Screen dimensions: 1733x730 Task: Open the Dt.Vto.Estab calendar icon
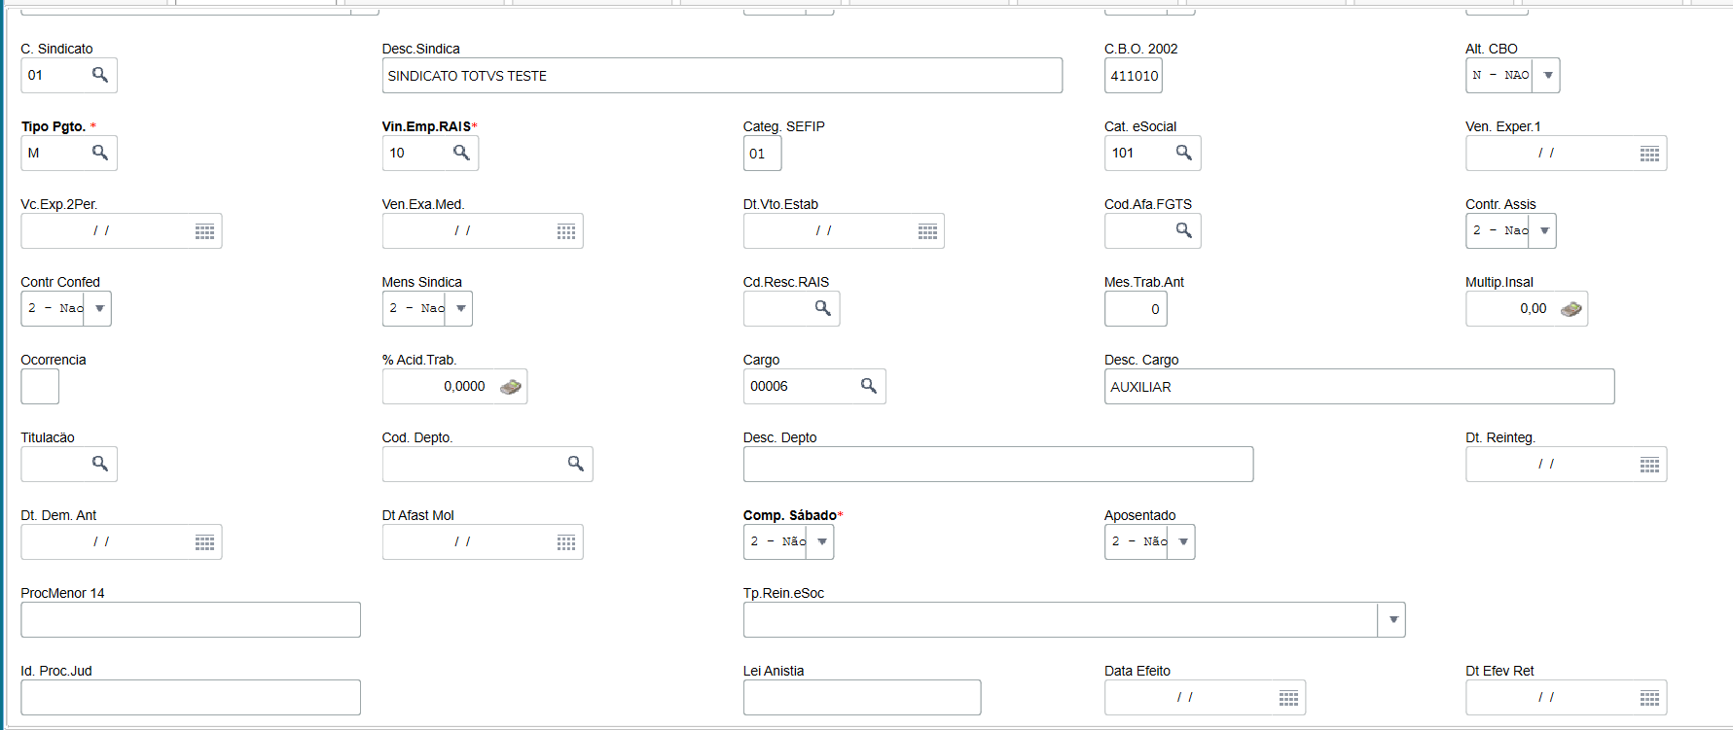tap(927, 231)
